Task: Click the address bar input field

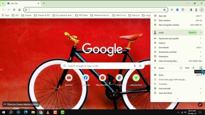Action: coord(96,10)
